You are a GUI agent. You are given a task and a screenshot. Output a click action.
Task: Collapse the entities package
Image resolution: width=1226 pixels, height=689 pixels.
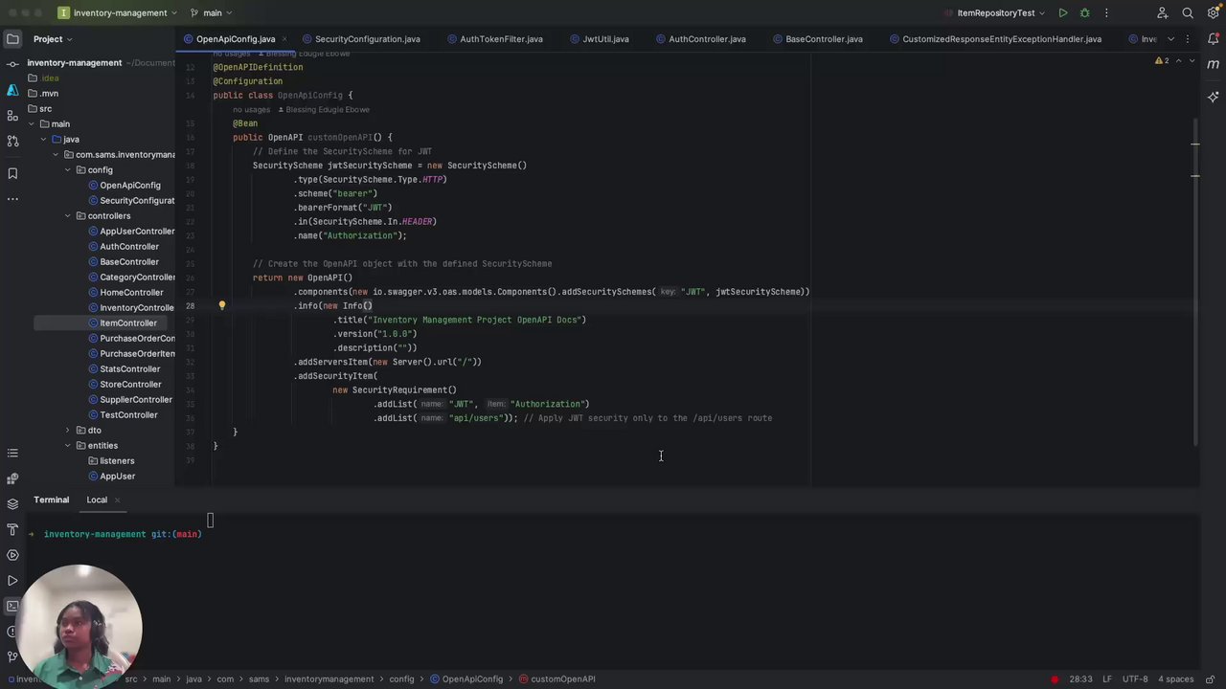click(x=68, y=446)
